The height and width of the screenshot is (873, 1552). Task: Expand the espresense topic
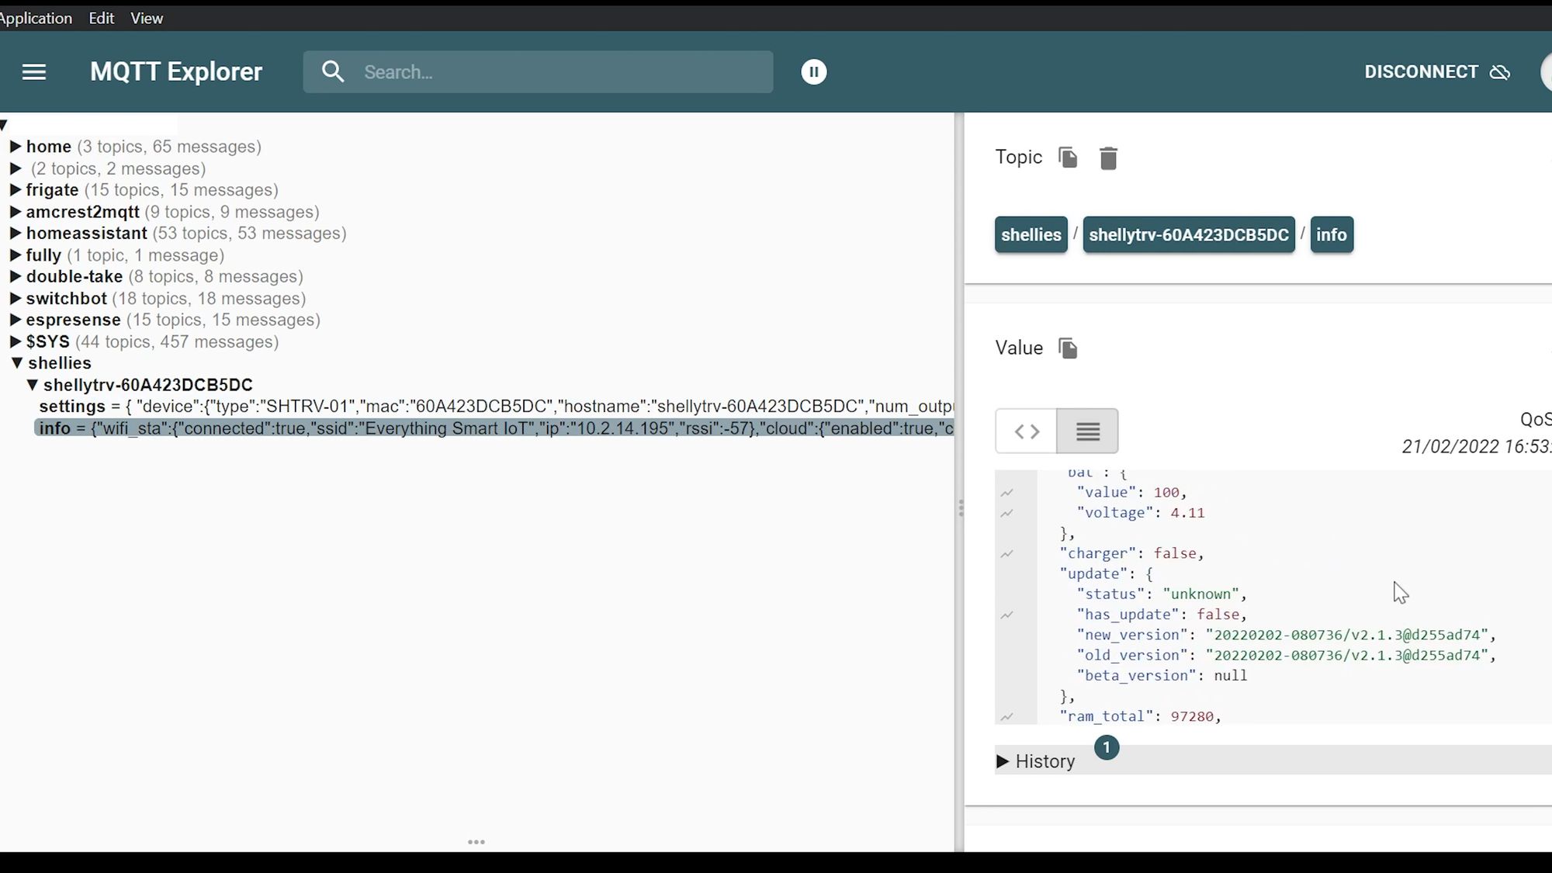click(15, 320)
